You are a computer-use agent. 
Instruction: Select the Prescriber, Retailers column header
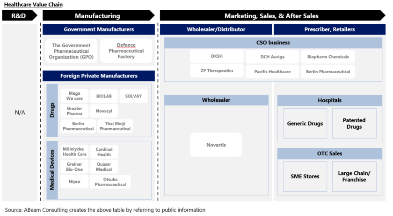pos(329,29)
